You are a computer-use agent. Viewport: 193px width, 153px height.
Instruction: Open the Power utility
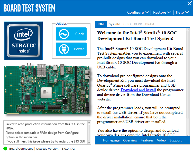[x=71, y=49]
